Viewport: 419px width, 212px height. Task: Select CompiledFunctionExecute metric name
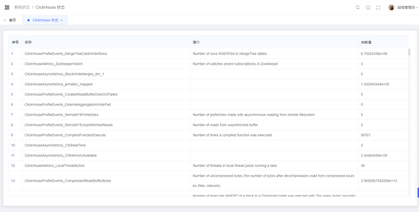pyautogui.click(x=65, y=135)
